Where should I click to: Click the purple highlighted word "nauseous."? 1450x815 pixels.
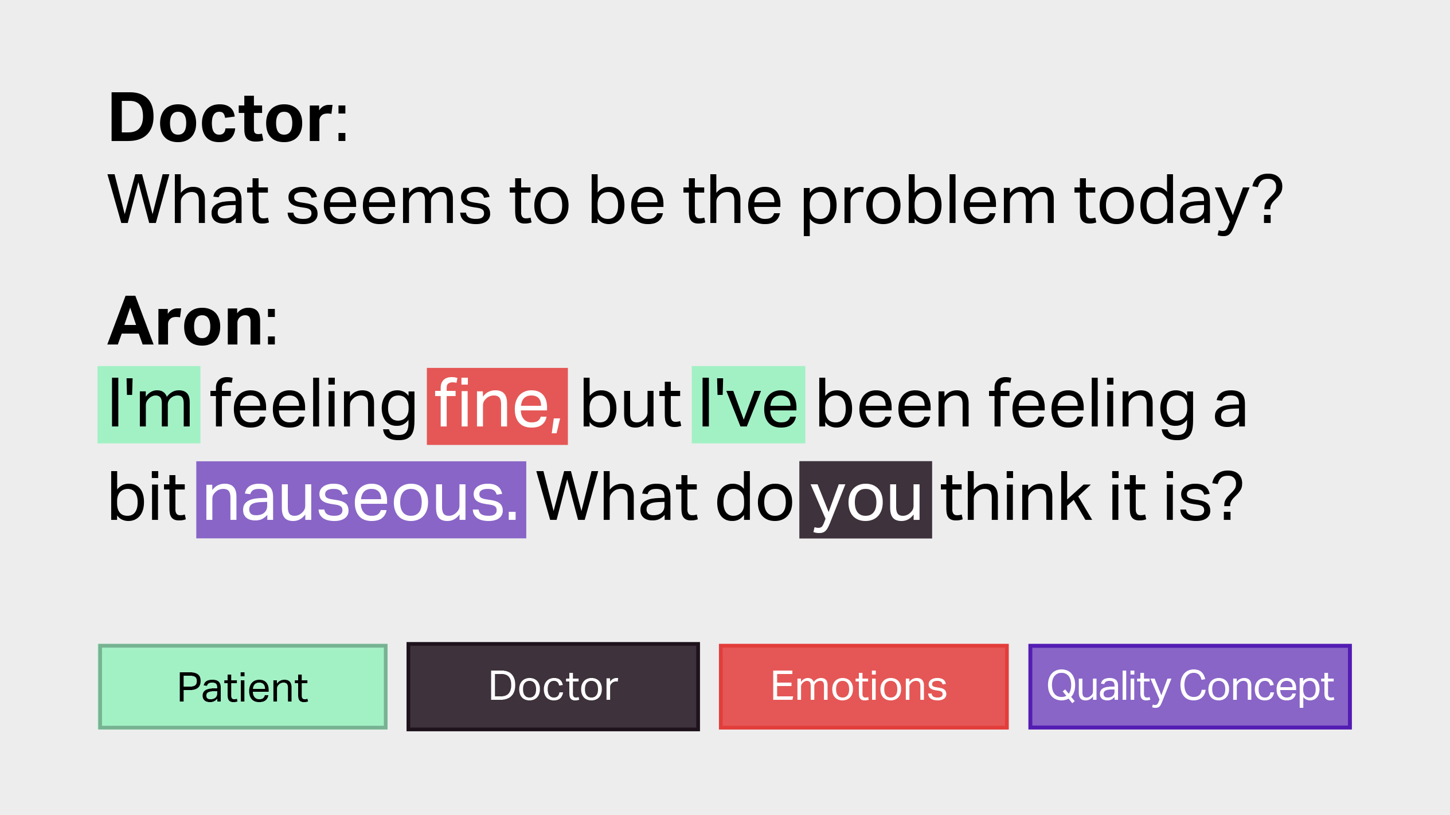point(361,500)
